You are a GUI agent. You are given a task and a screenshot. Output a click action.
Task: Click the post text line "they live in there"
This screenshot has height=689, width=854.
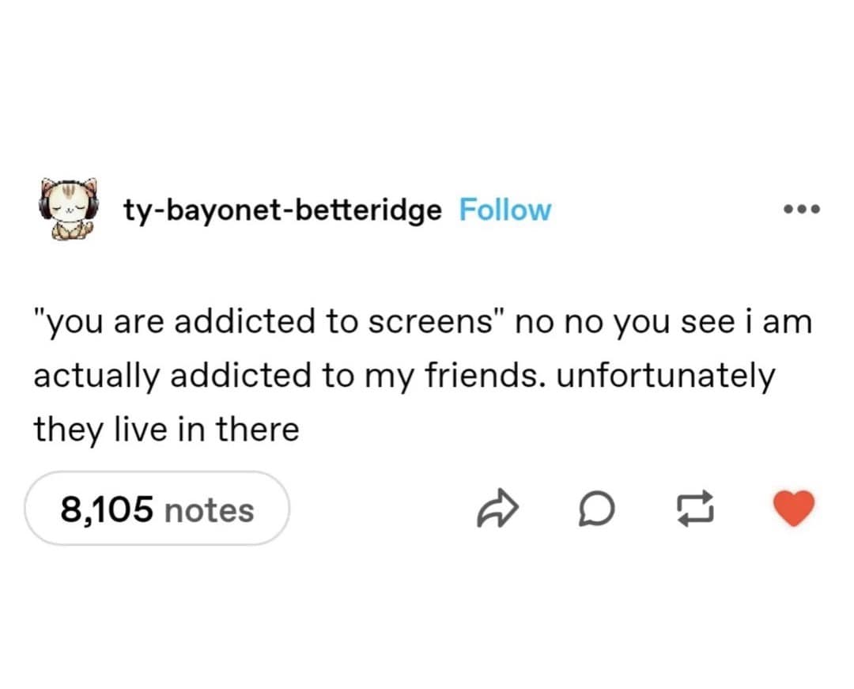[166, 430]
